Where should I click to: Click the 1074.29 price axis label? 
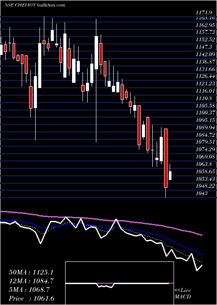pyautogui.click(x=205, y=149)
